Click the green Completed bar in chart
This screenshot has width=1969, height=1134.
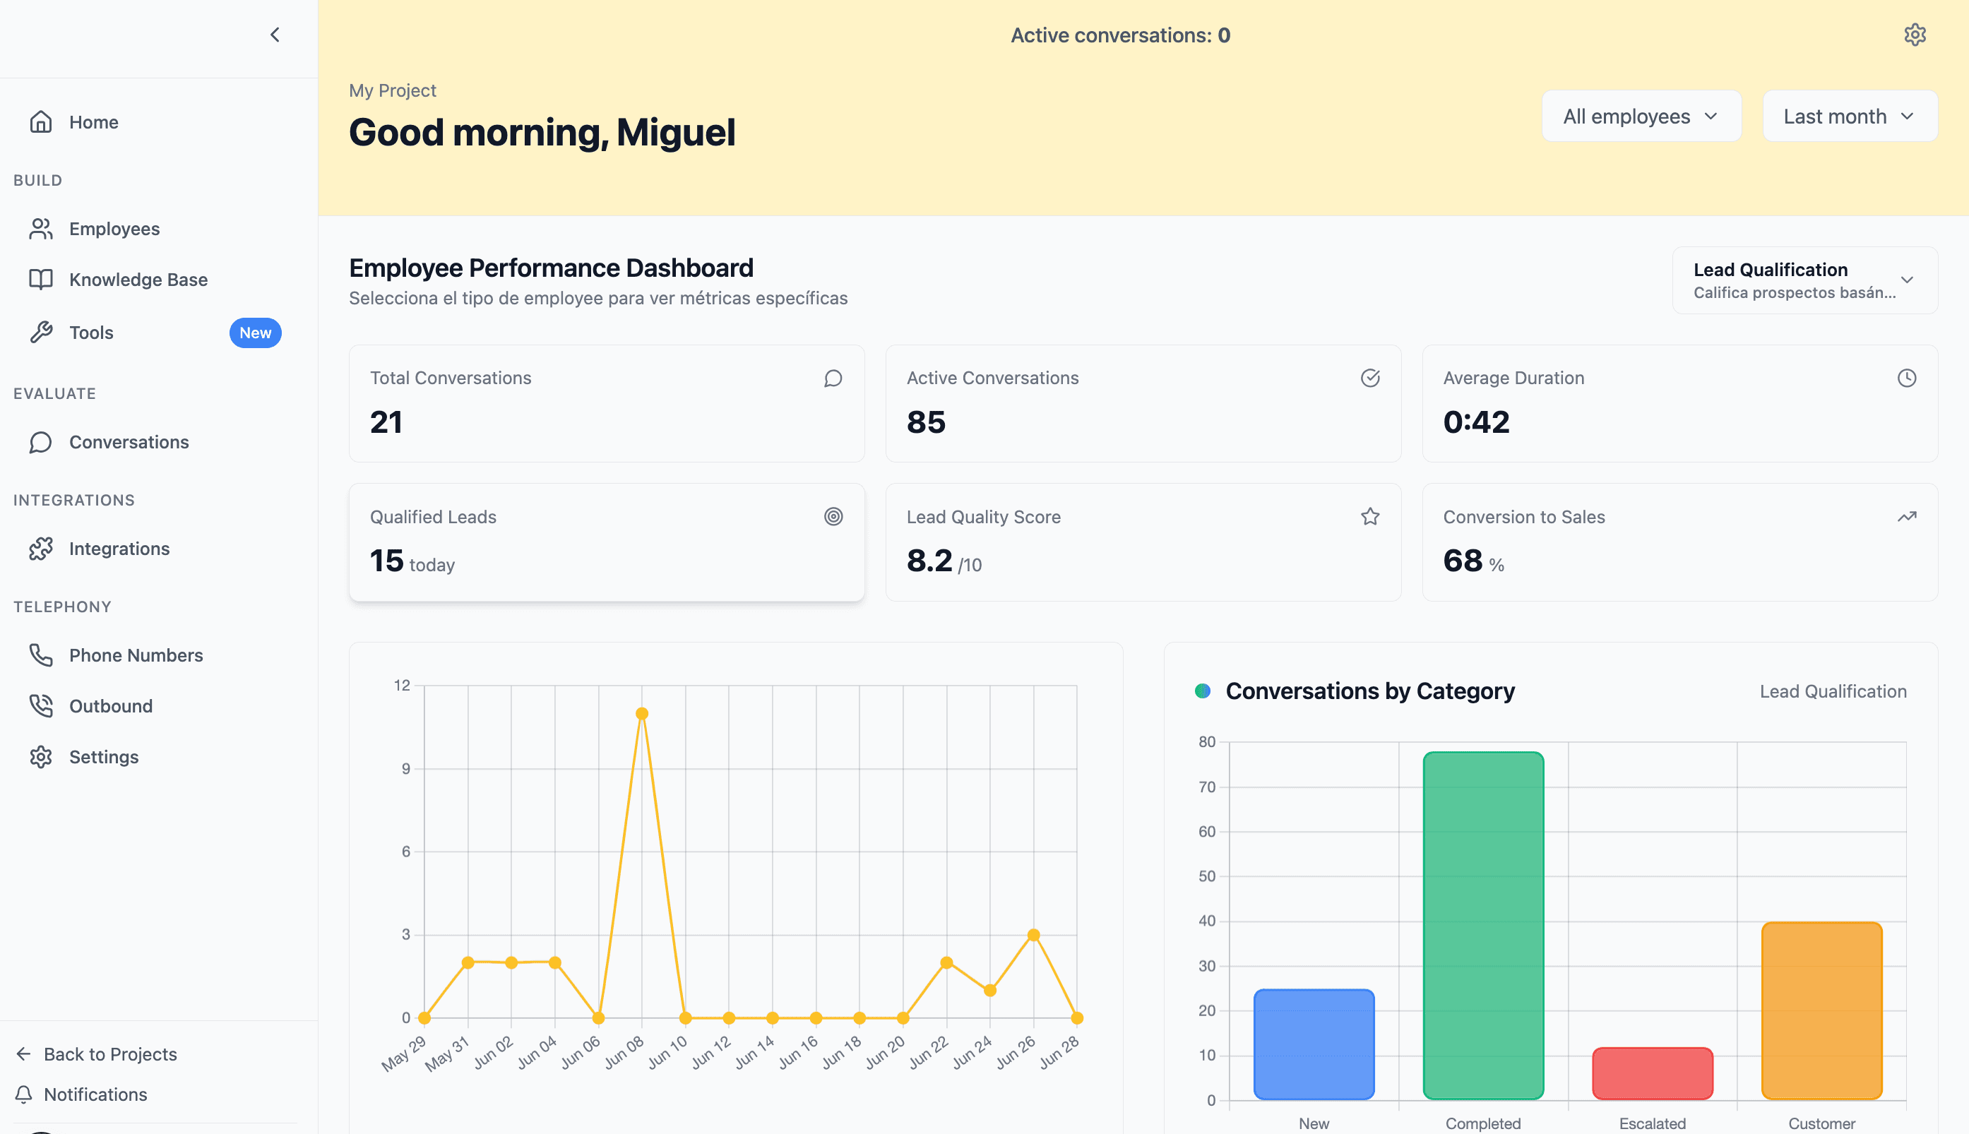click(1482, 925)
